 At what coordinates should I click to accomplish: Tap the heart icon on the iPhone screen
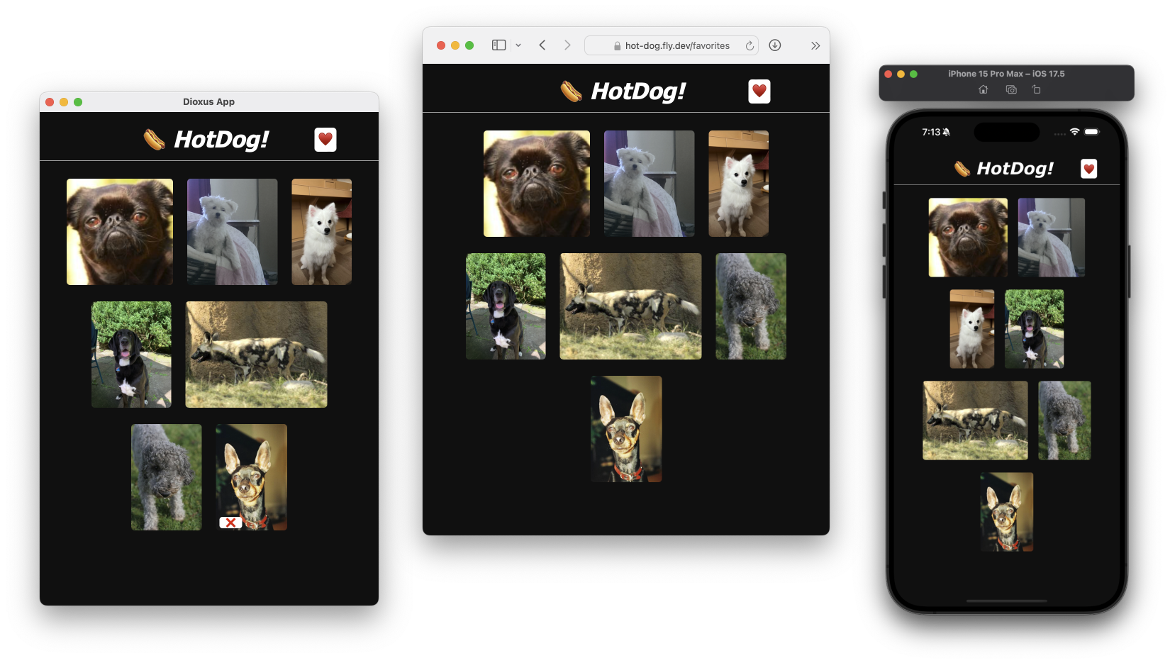[x=1088, y=169]
